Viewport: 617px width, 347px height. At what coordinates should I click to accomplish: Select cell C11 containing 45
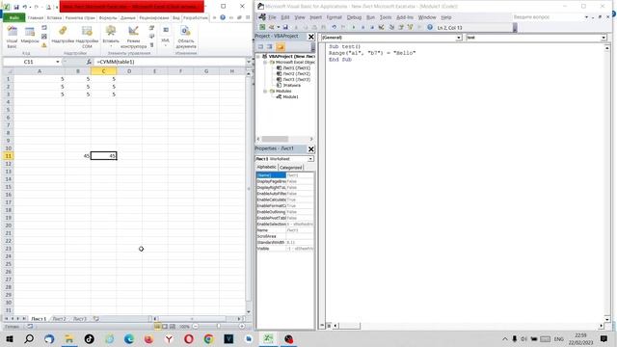tap(103, 156)
